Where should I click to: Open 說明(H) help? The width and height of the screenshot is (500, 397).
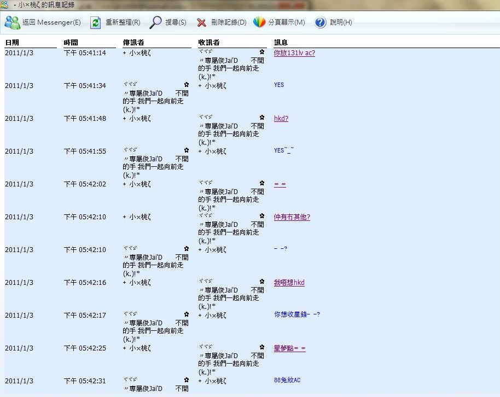pyautogui.click(x=341, y=22)
